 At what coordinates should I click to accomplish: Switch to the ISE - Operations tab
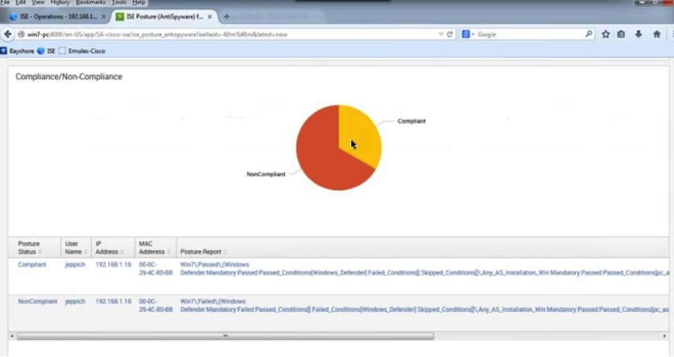click(55, 16)
